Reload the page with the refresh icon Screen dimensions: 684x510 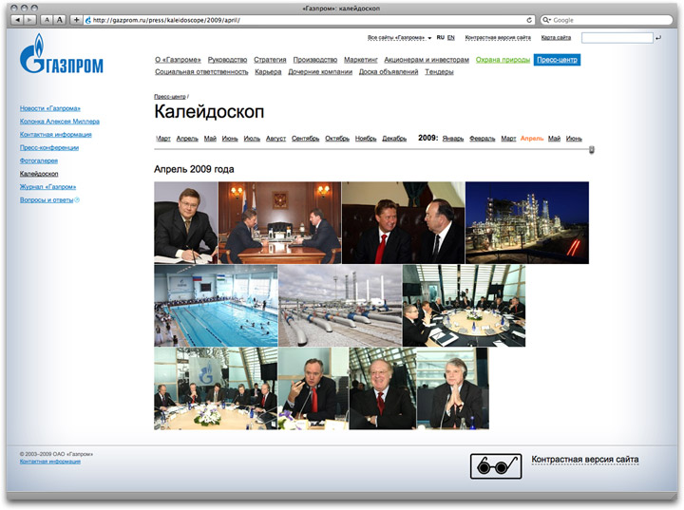coord(529,19)
